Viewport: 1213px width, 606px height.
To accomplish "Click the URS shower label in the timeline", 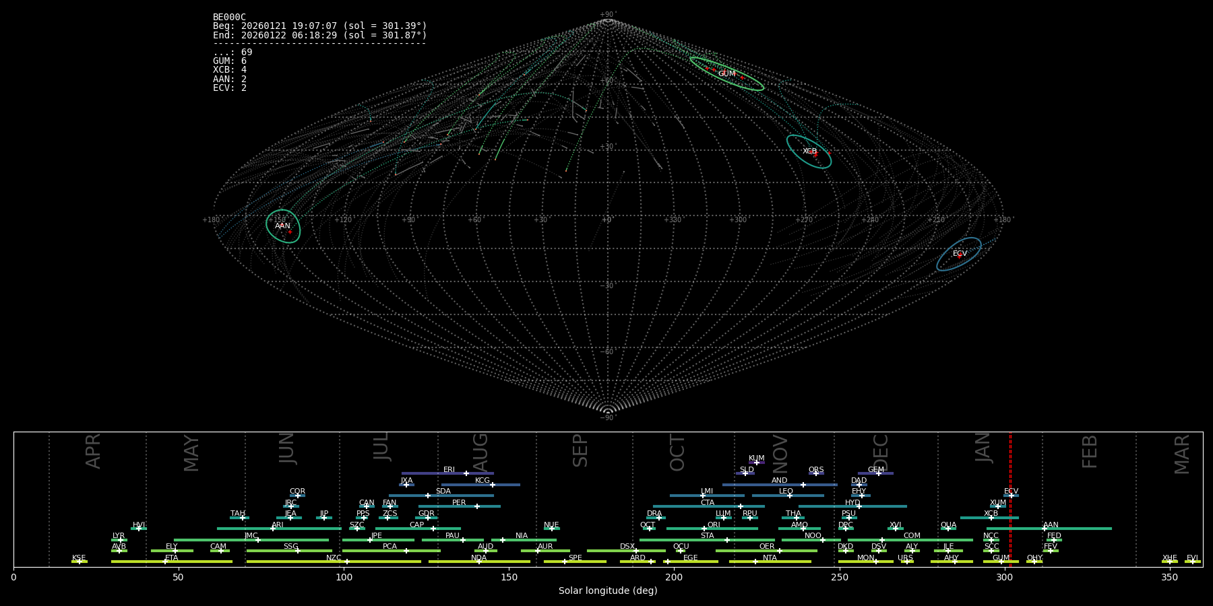I will 905,558.
